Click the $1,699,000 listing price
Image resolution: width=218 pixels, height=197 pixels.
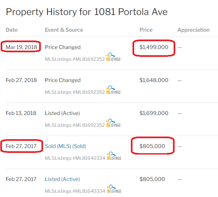154,113
